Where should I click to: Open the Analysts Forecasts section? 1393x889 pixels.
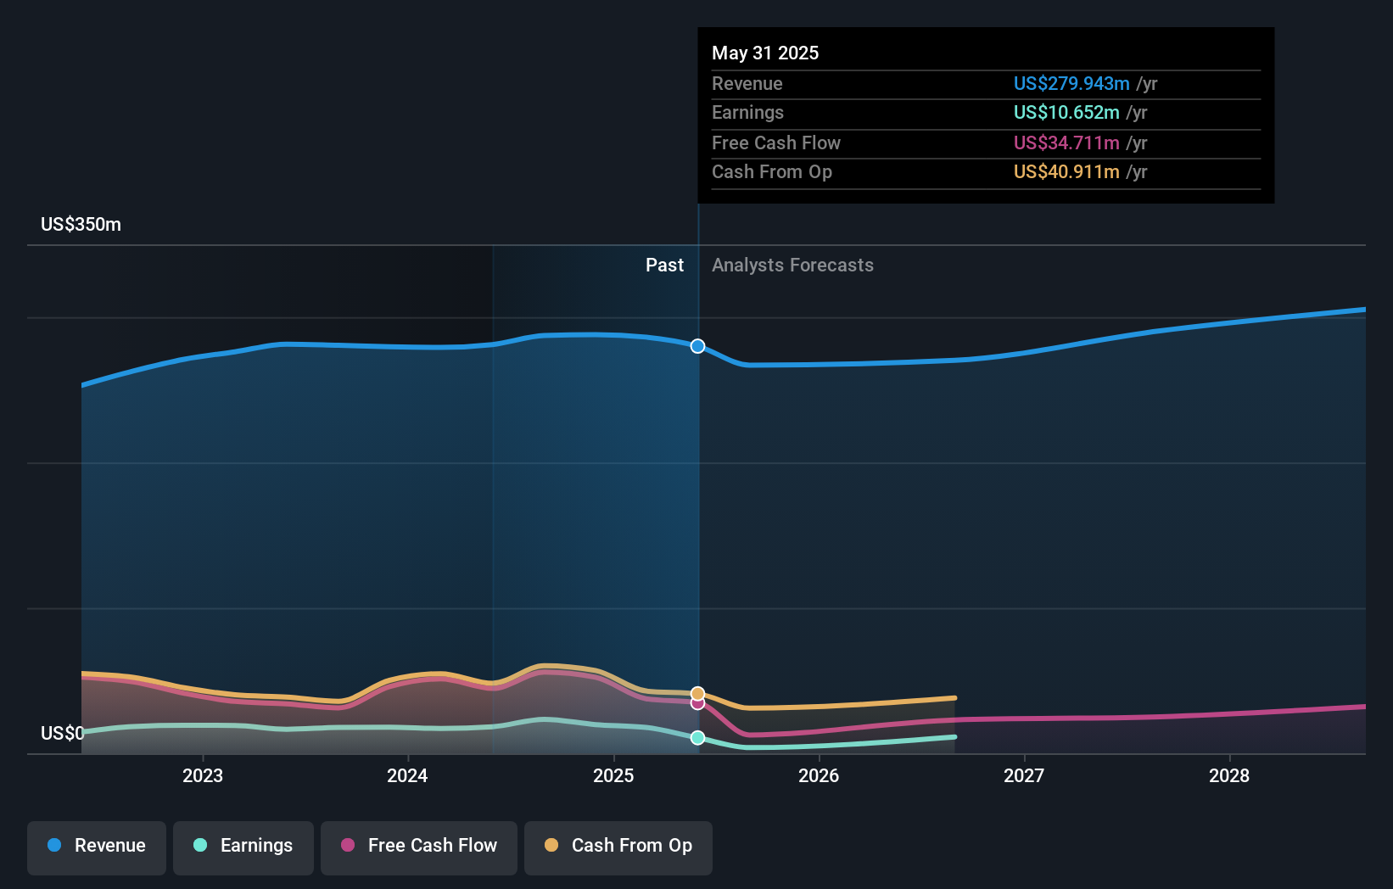(x=792, y=266)
